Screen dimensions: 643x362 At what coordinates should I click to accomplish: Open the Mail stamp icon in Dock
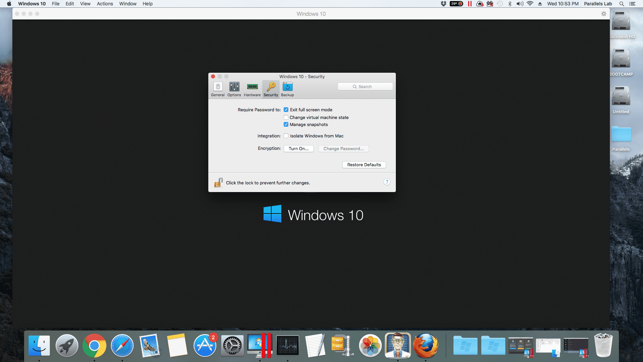(x=150, y=345)
